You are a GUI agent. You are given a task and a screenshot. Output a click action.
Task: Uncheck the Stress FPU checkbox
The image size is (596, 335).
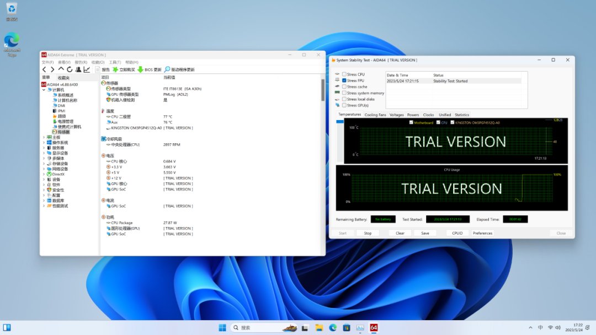[344, 80]
